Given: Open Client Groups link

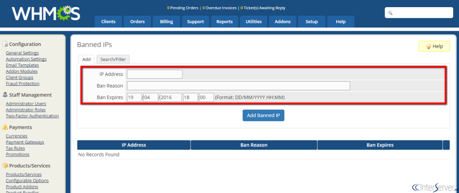Looking at the screenshot, I should point(20,78).
